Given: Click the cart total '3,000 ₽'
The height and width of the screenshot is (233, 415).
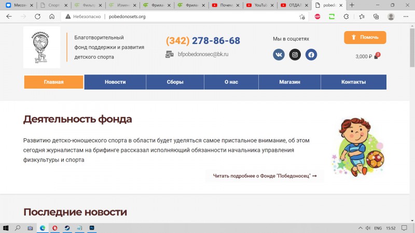Looking at the screenshot, I should click(364, 56).
